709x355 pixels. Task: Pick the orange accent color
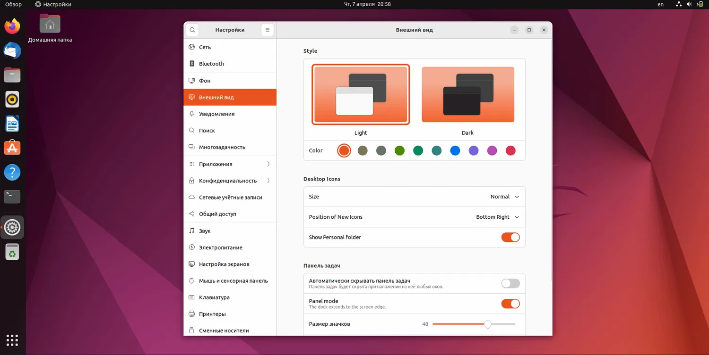tap(344, 150)
